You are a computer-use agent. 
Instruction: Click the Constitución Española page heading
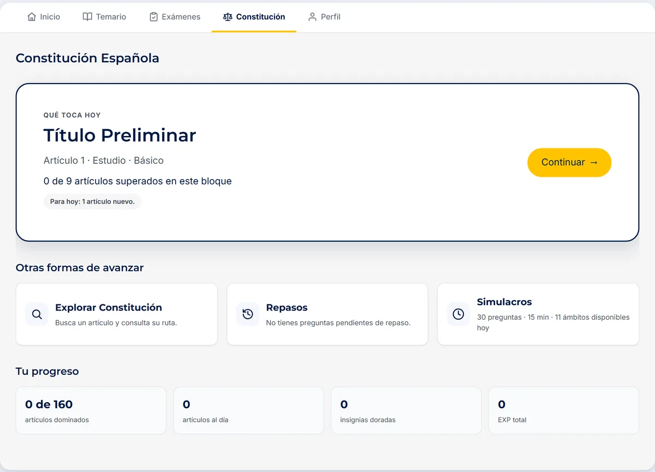(87, 58)
